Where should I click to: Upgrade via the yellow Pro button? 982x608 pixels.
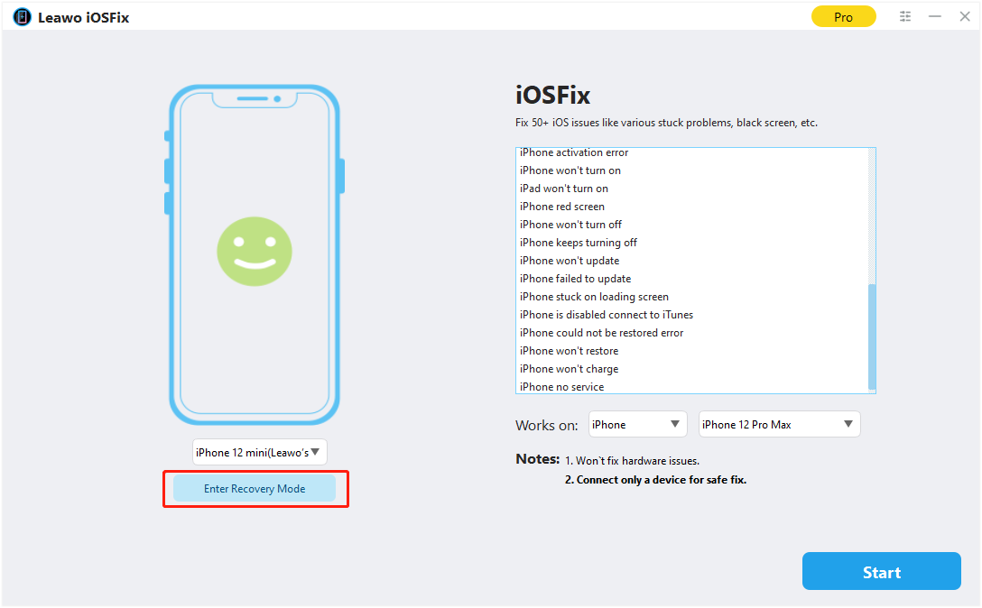coord(843,17)
